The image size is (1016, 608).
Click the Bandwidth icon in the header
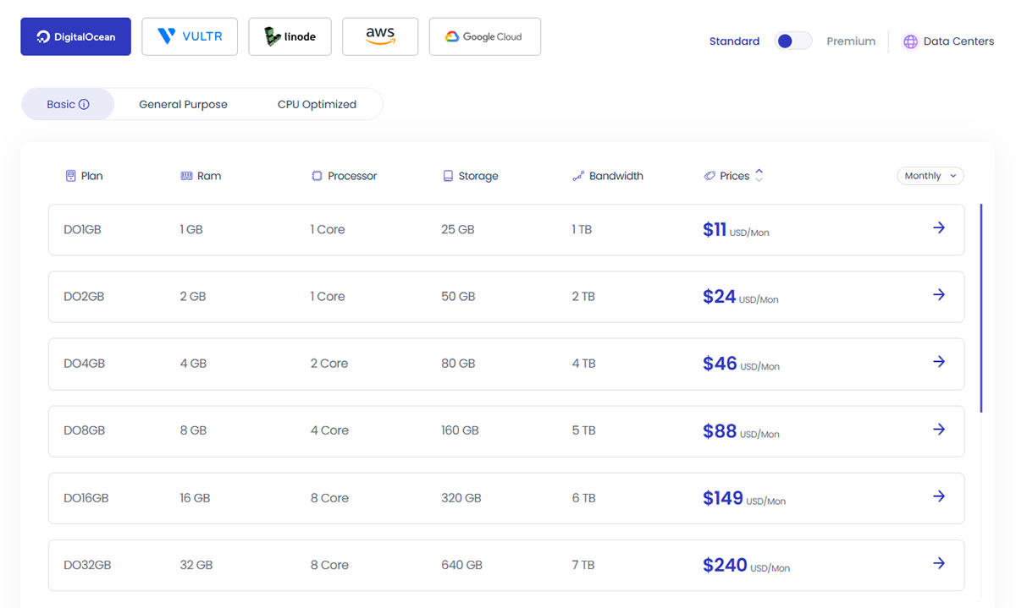(x=579, y=175)
